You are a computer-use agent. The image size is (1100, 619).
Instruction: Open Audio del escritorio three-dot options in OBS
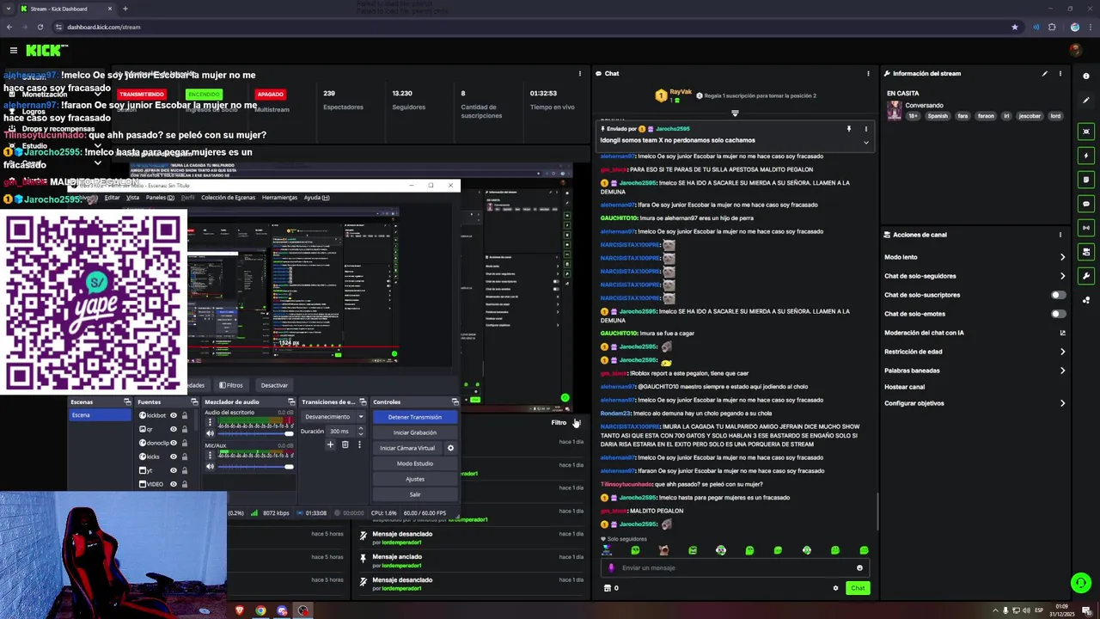pyautogui.click(x=210, y=422)
